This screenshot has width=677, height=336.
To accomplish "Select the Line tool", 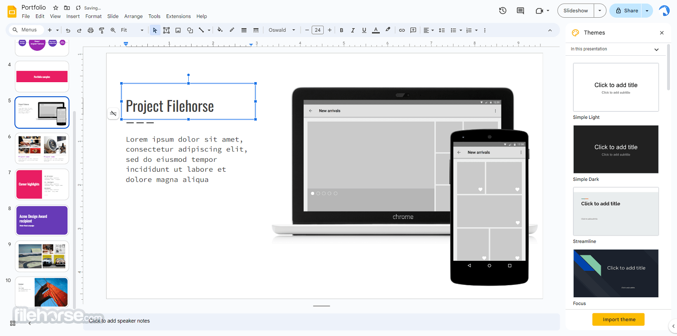I will pos(201,30).
